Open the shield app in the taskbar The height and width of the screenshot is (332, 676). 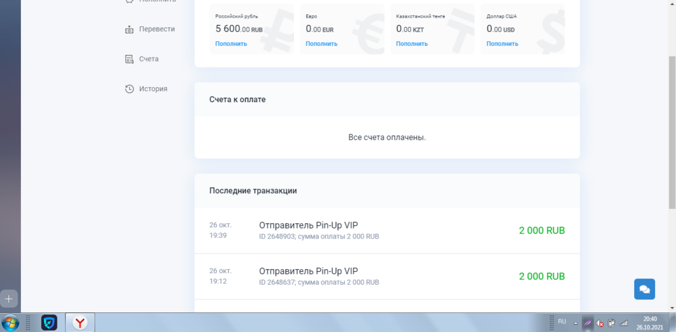tap(49, 323)
